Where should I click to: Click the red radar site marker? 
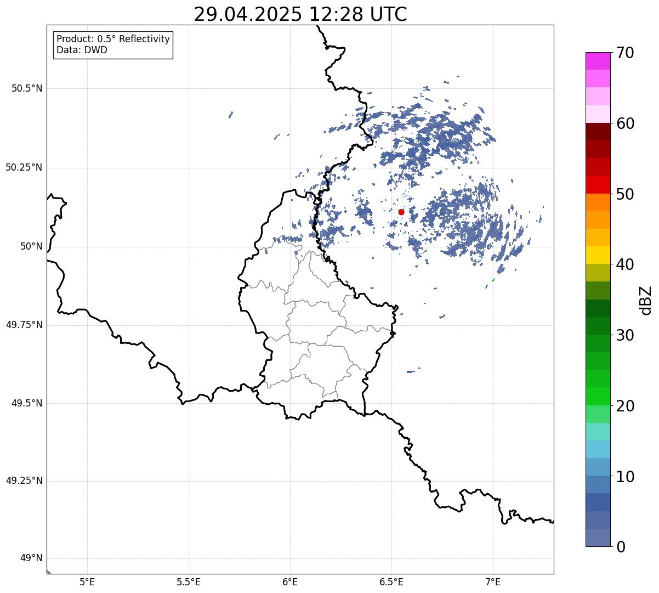coord(401,212)
